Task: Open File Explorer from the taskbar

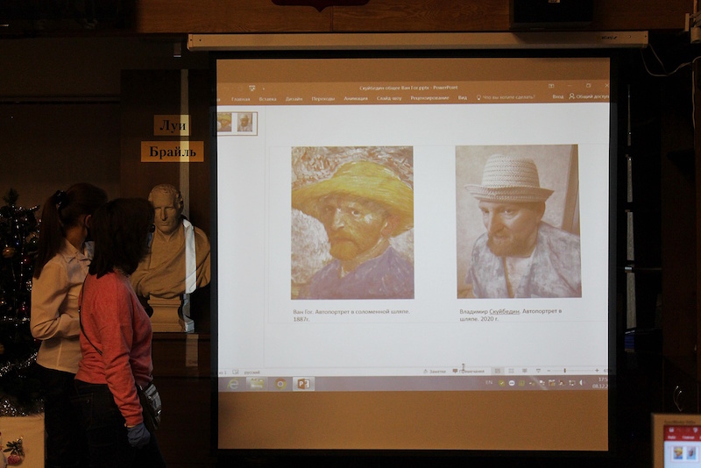Action: 257,384
